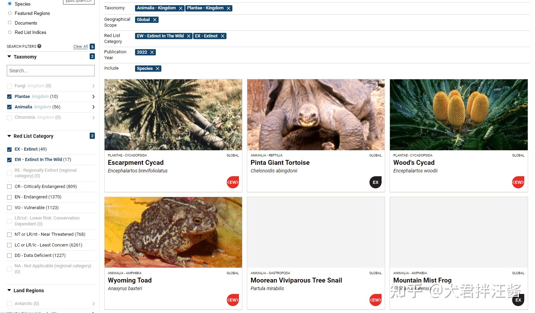
Task: Select the Red List Indices option
Action: pos(10,32)
